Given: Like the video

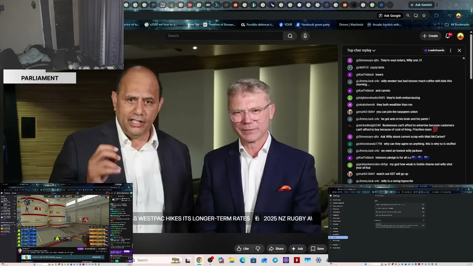Looking at the screenshot, I should coord(243,249).
